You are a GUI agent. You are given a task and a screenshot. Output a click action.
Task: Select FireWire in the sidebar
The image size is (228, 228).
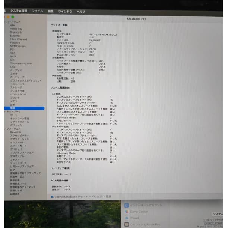(x=15, y=43)
